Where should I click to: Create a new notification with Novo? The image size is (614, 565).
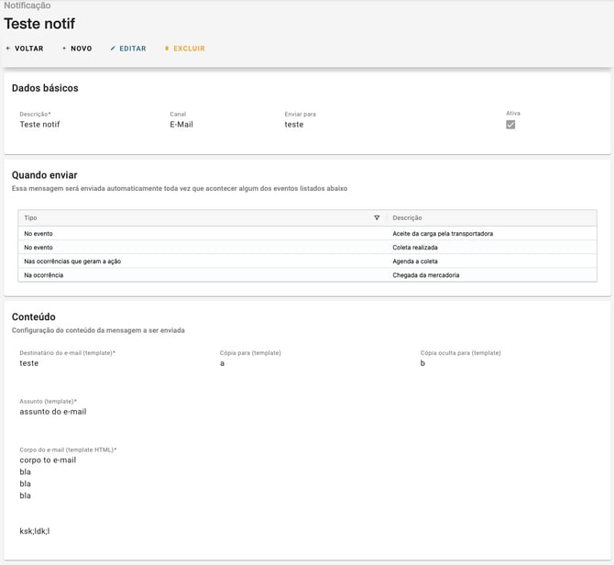[77, 49]
